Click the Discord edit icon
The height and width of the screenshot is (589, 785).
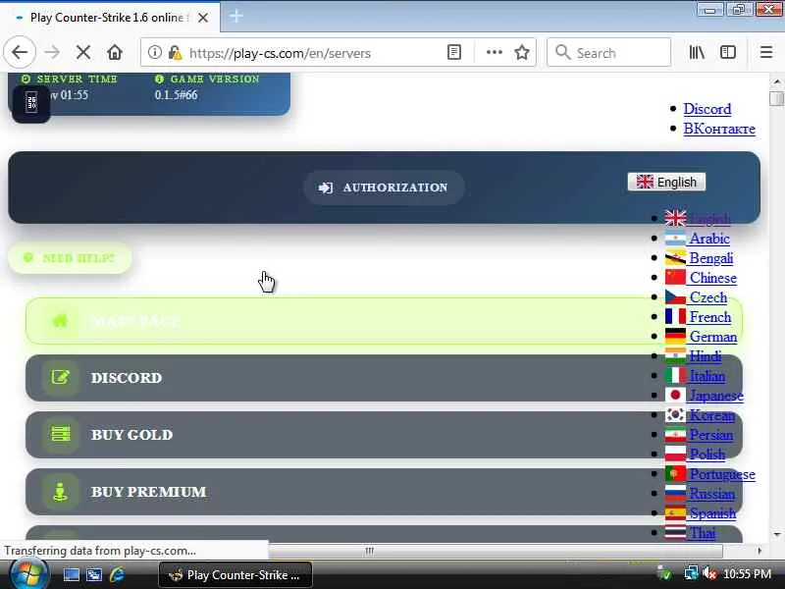pyautogui.click(x=60, y=378)
